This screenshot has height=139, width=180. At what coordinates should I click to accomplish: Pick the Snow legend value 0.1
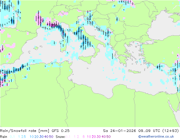click(68, 137)
